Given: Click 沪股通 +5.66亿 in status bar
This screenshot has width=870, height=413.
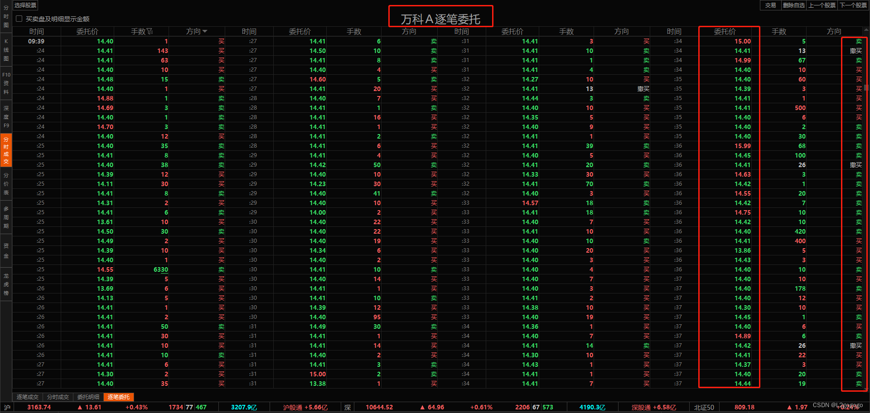Looking at the screenshot, I should [305, 407].
